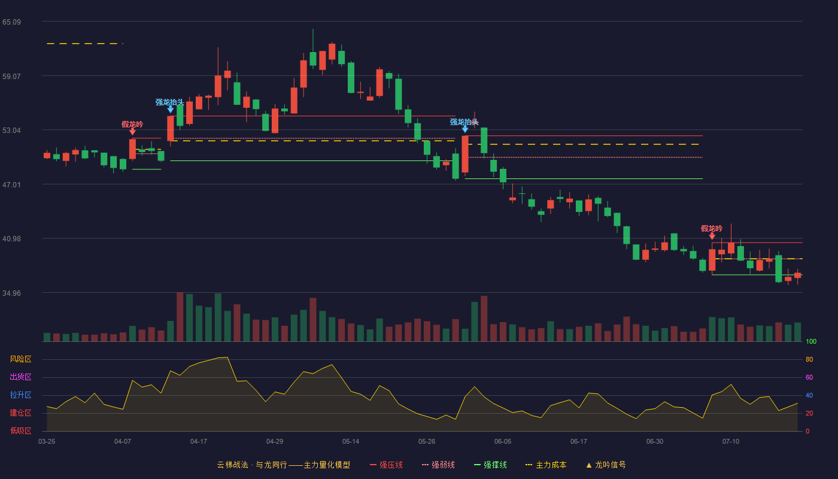Select the 04-29 date label
Viewport: 838px width, 479px height.
[x=275, y=441]
